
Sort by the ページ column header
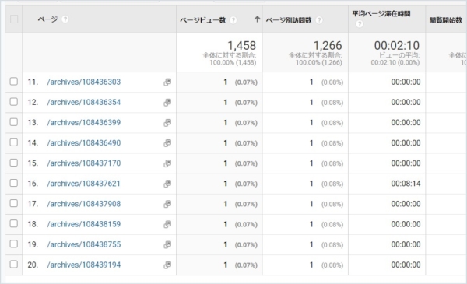[x=47, y=19]
